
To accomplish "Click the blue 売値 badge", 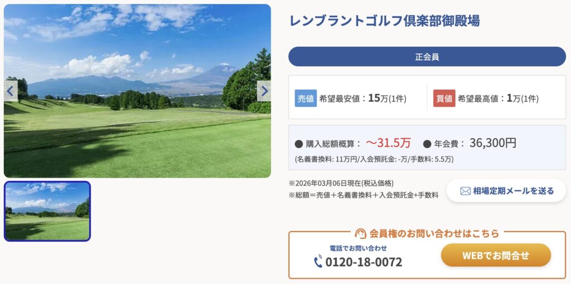I will coord(306,98).
